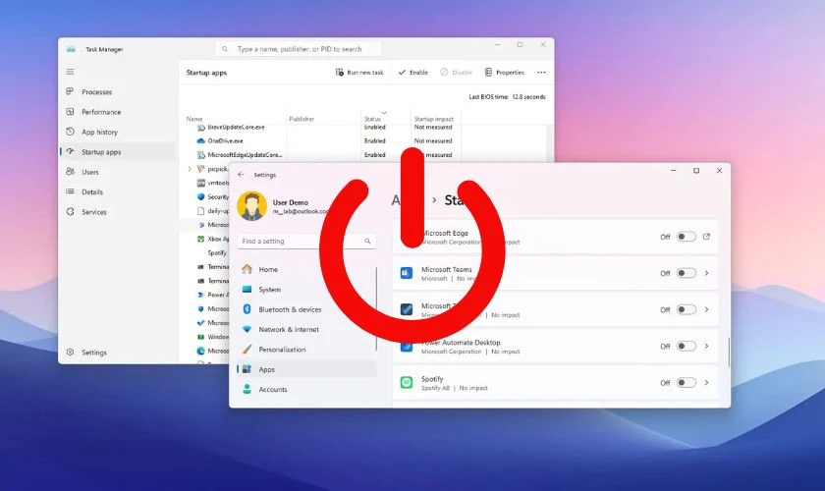The height and width of the screenshot is (491, 825).
Task: Expand Power Automate Desktop row chevron
Action: (x=706, y=346)
